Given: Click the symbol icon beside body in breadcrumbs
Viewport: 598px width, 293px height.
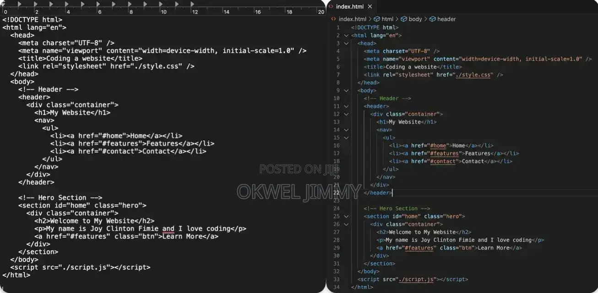Looking at the screenshot, I should coord(404,19).
